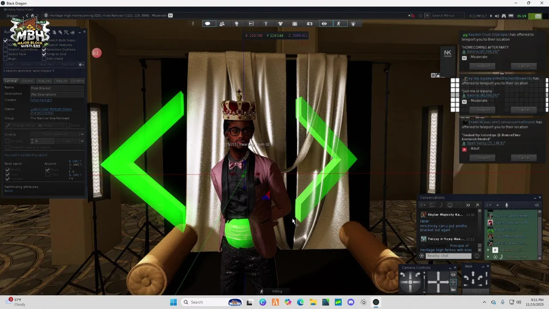The height and width of the screenshot is (309, 549).
Task: Uncheck Selection Outlines
Action: 44,49
